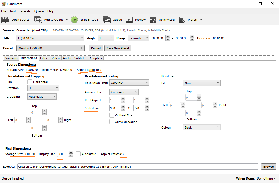Screen dimensions: 279x183
Task: Click the Scaled Size height field
Action: pos(139,108)
